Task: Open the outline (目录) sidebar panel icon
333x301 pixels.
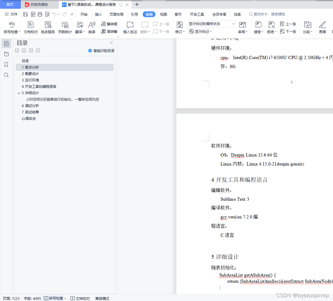Action: pyautogui.click(x=6, y=44)
